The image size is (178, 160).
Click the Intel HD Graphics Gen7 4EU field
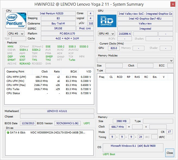pos(145,19)
